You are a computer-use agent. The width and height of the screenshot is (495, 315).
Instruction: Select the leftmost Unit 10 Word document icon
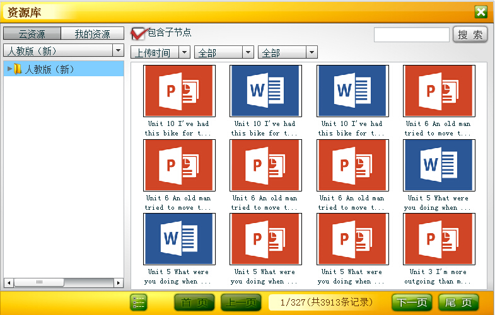point(265,91)
